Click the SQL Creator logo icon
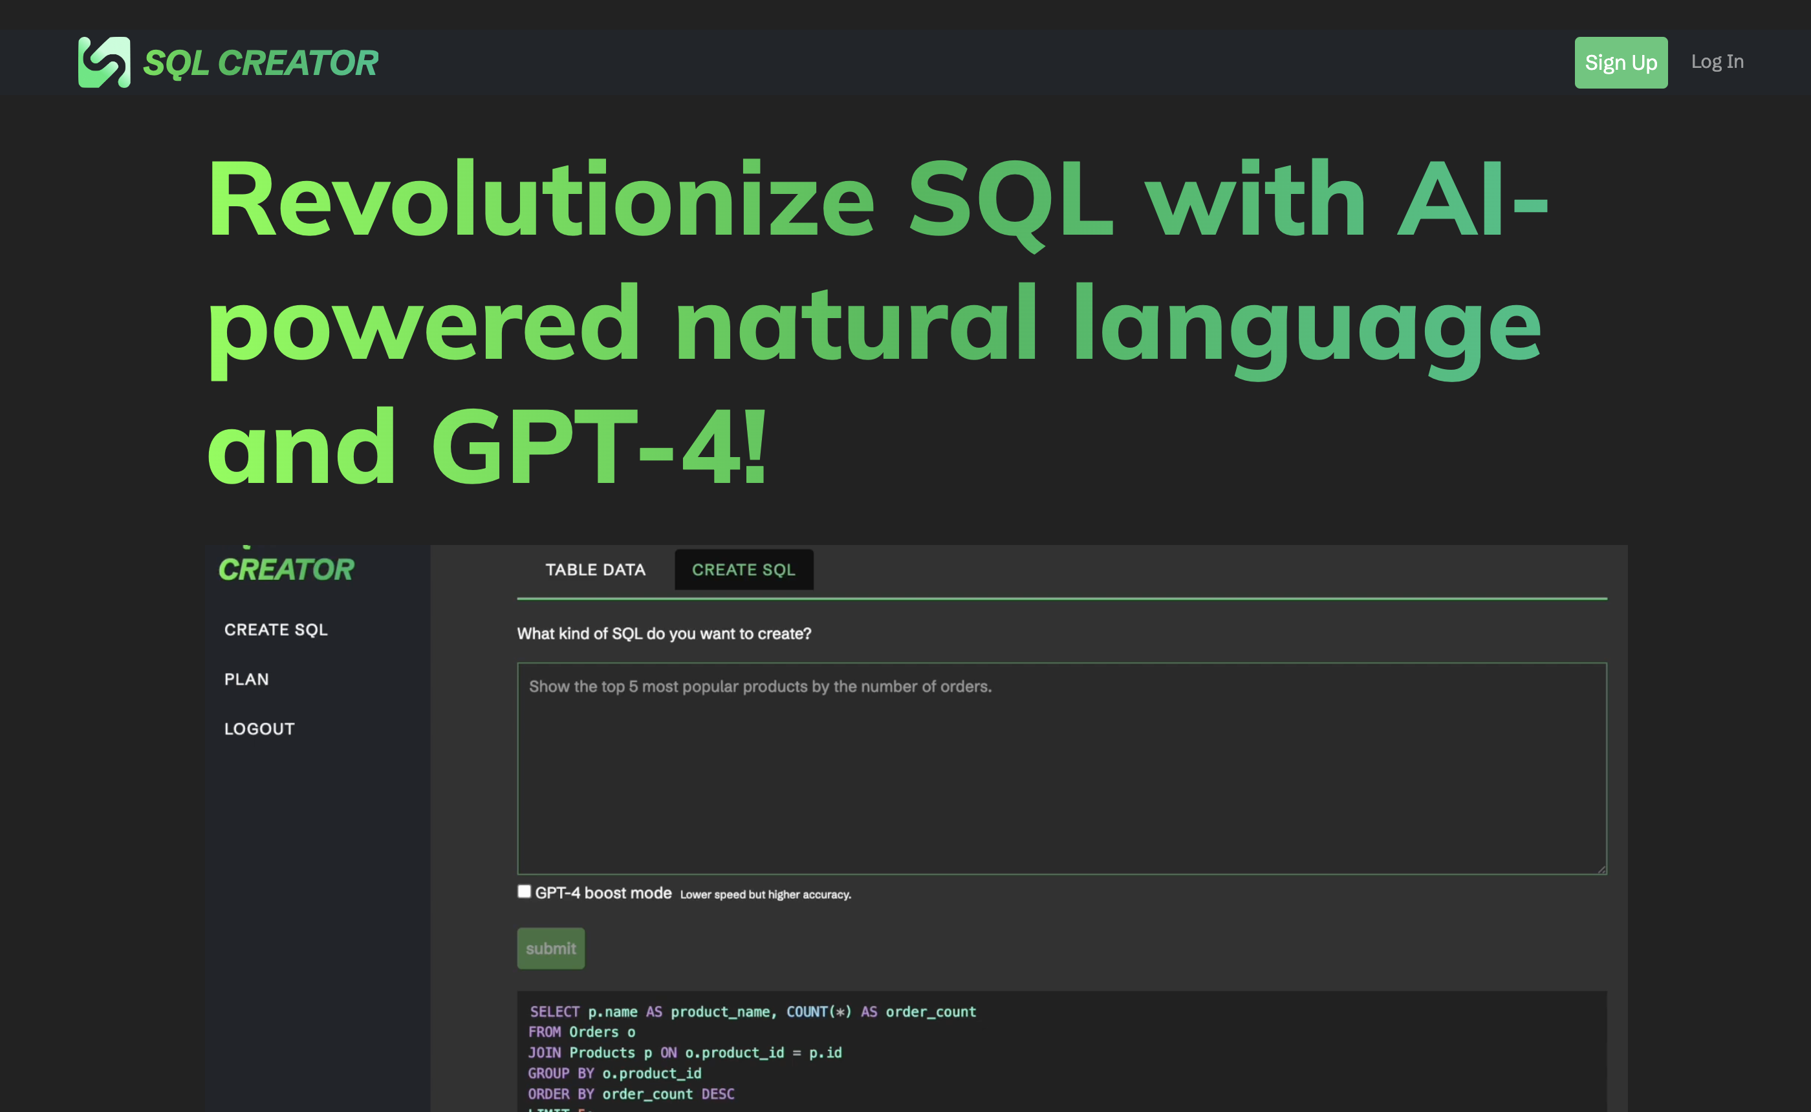The image size is (1811, 1112). (x=103, y=63)
